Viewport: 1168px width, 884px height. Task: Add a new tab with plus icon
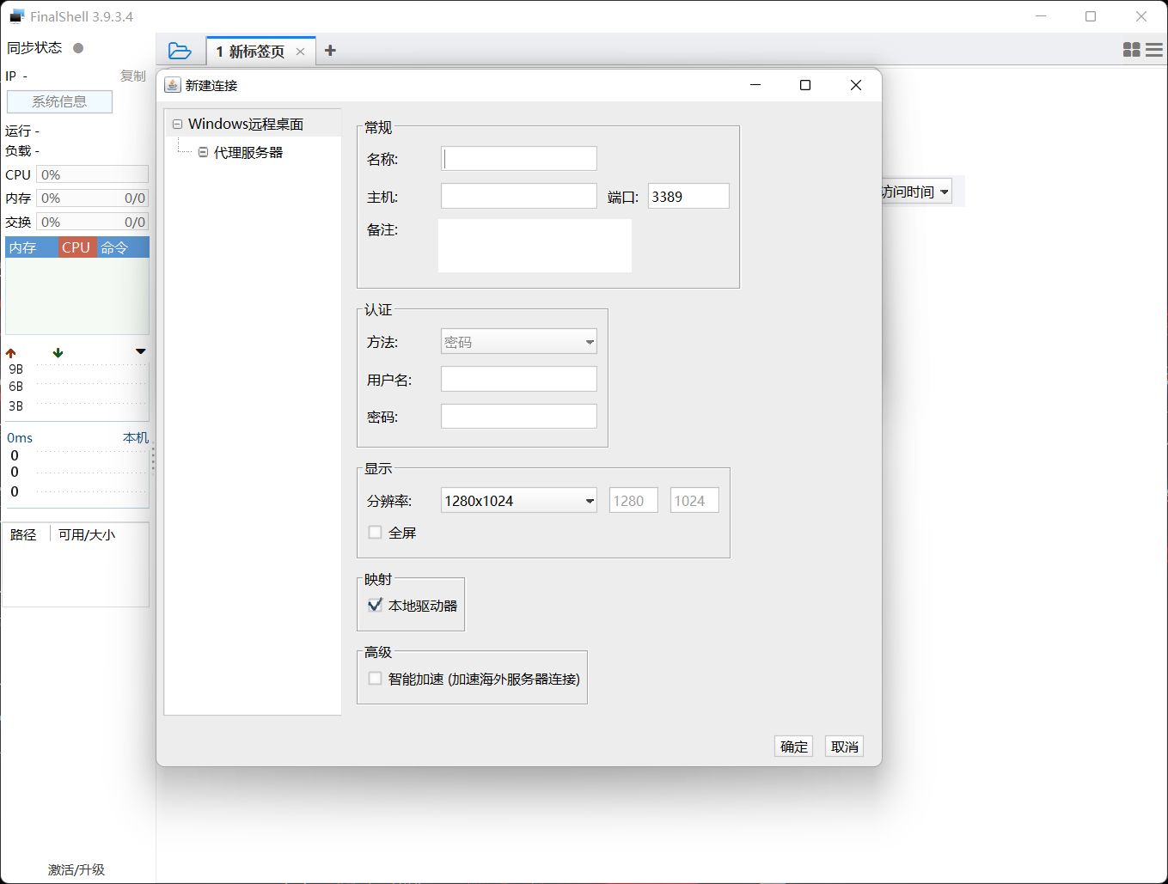pyautogui.click(x=330, y=51)
